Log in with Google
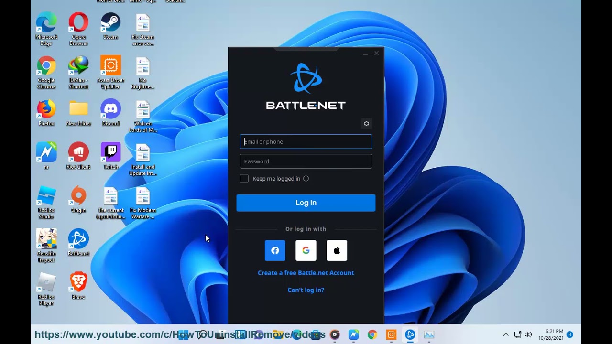Image resolution: width=612 pixels, height=344 pixels. [306, 250]
